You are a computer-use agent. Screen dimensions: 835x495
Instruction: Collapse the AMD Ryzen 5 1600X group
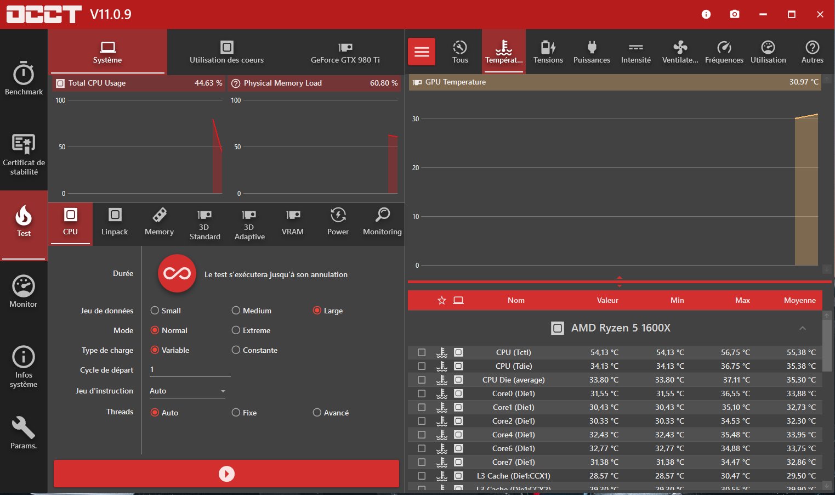(x=802, y=328)
